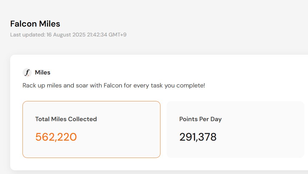Click the 21:42:34 time text

click(x=97, y=35)
